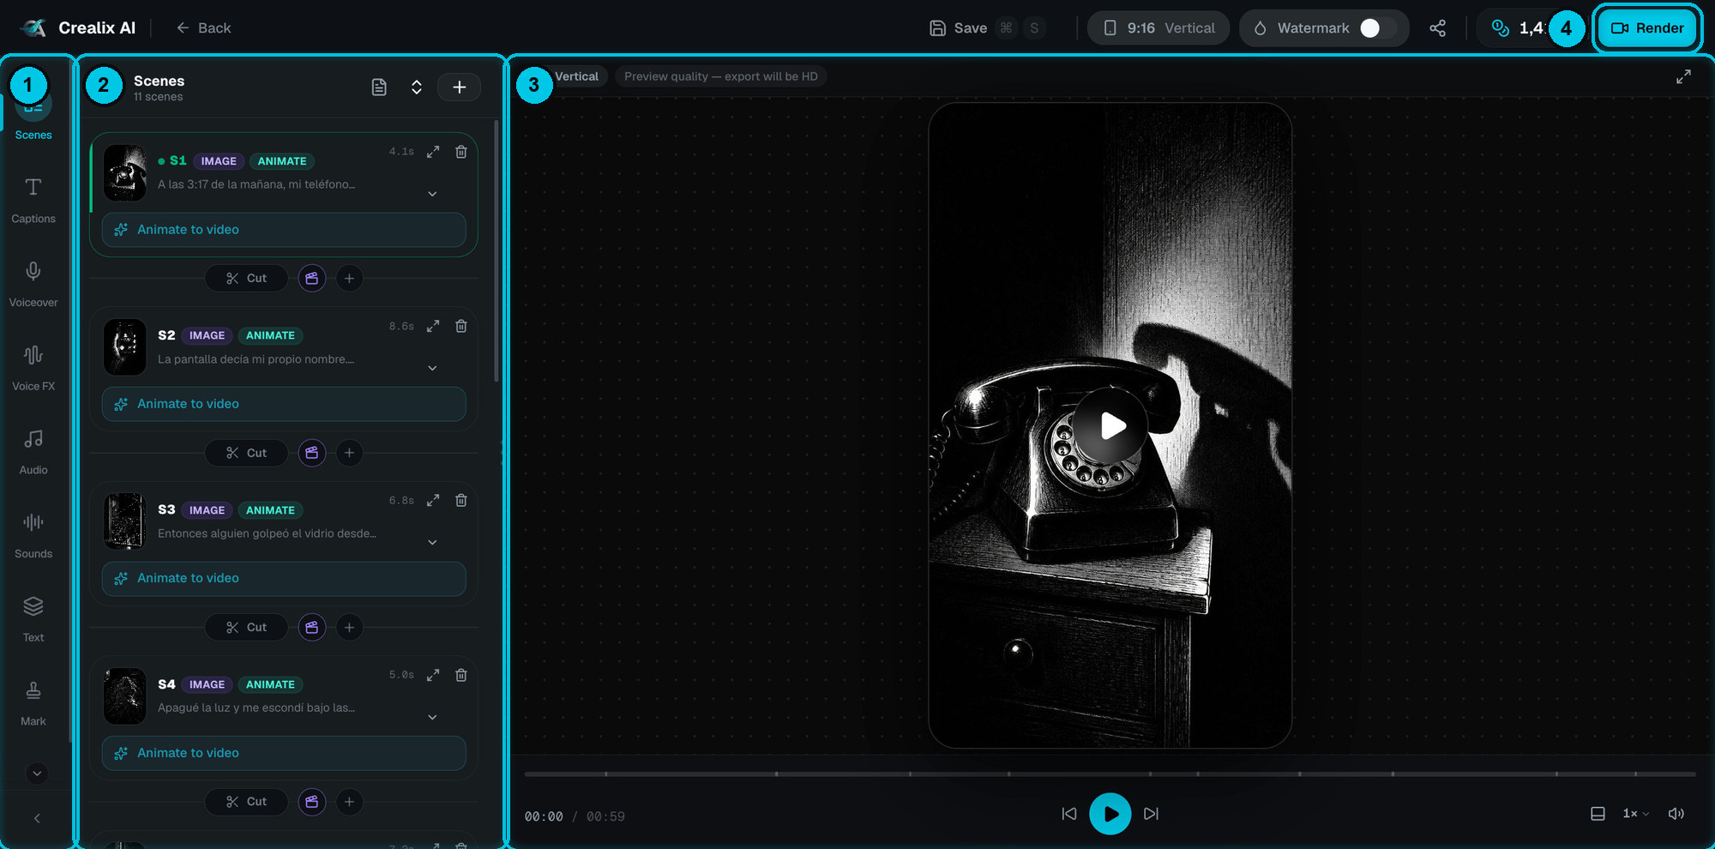Delete scene S3
This screenshot has height=849, width=1715.
point(461,500)
